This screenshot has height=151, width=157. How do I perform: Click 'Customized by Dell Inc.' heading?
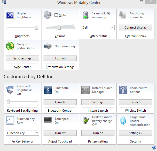point(29,77)
